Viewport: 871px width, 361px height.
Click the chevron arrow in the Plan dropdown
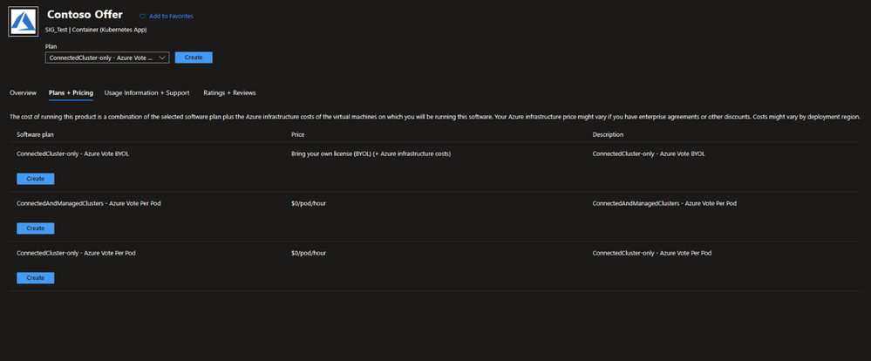[161, 58]
